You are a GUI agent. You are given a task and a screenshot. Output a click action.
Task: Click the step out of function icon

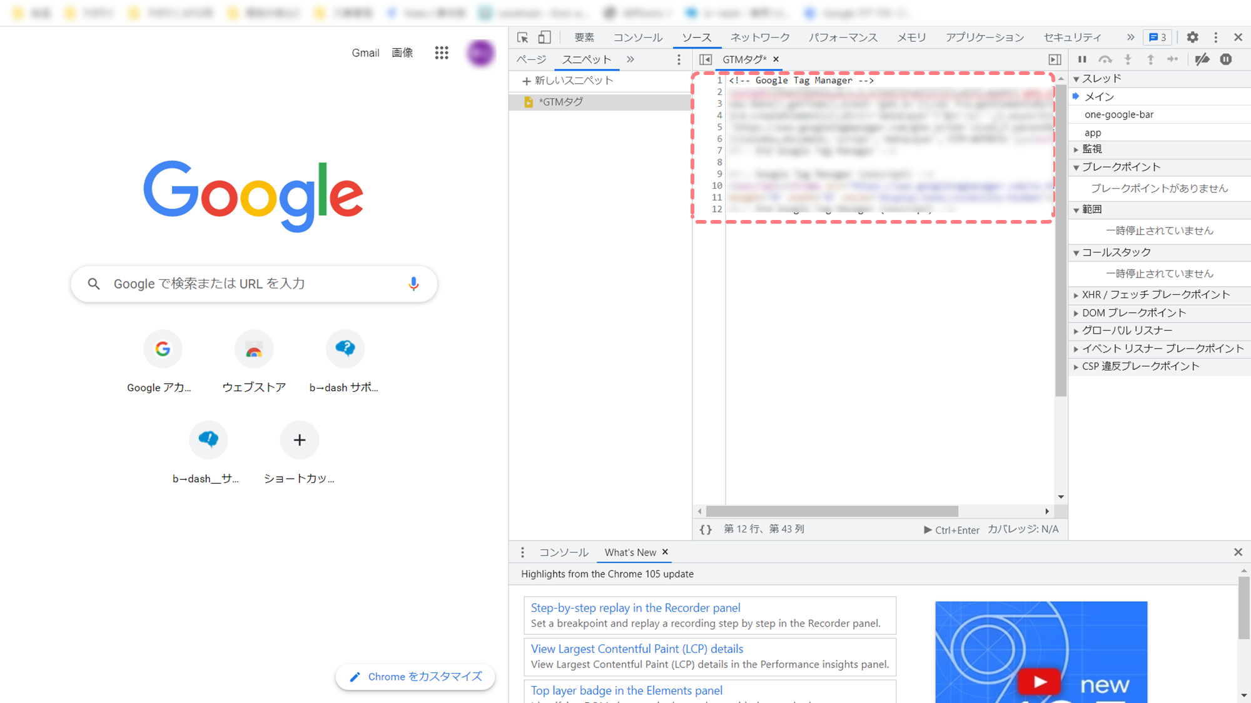coord(1150,59)
